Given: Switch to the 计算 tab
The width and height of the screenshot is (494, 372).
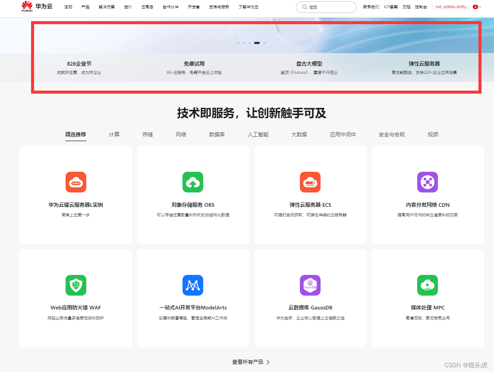Looking at the screenshot, I should tap(114, 135).
